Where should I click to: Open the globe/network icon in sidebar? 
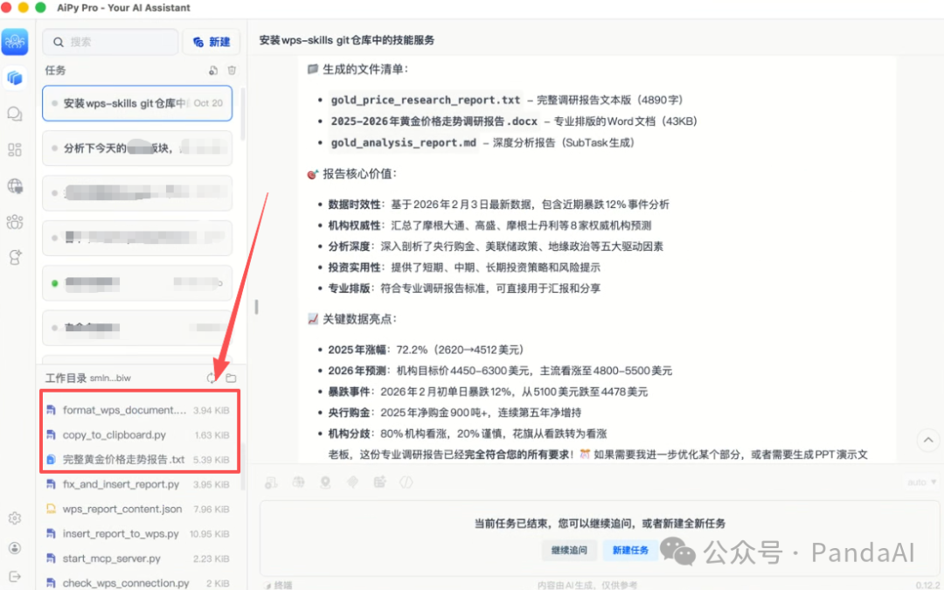point(15,186)
